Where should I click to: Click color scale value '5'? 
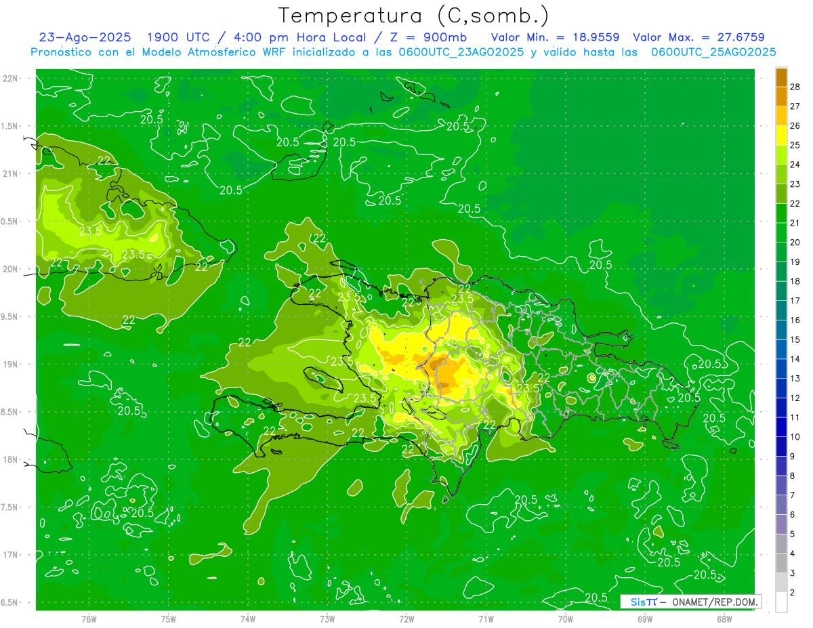point(795,534)
